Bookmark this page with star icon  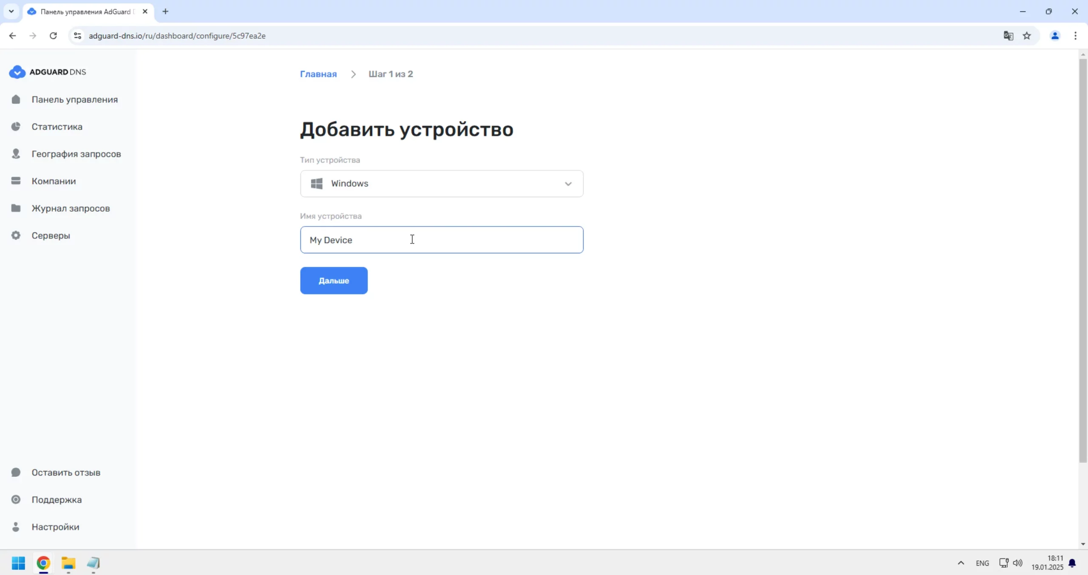pyautogui.click(x=1027, y=36)
